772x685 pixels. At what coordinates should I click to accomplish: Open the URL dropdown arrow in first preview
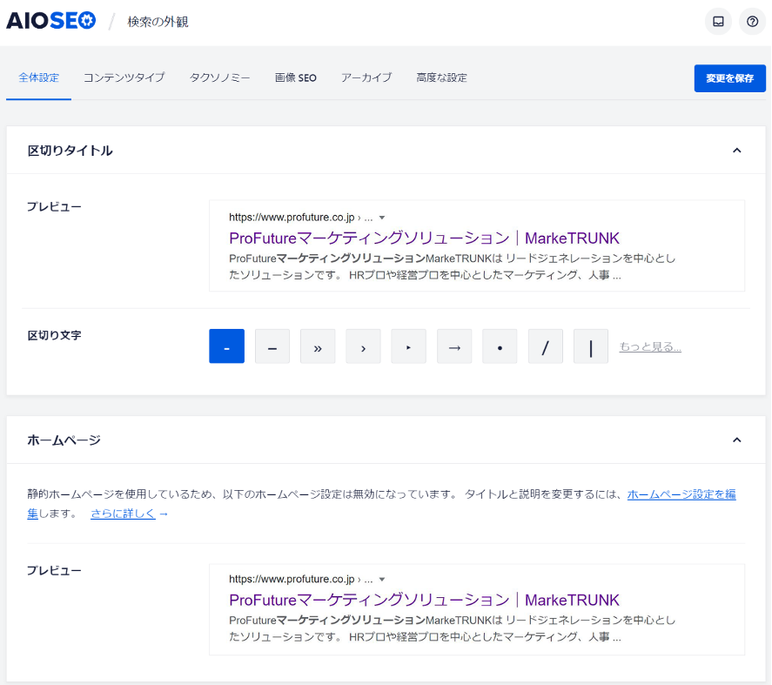click(382, 218)
